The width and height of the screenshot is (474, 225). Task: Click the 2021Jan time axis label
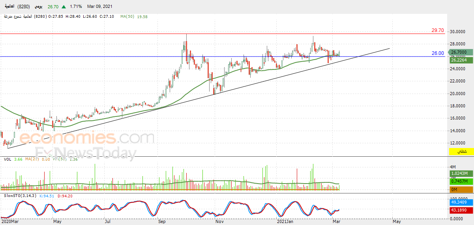pos(285,222)
